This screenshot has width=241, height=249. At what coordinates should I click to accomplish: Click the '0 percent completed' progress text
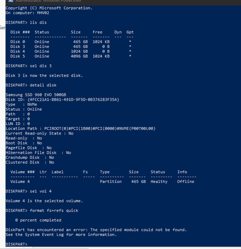click(38, 220)
